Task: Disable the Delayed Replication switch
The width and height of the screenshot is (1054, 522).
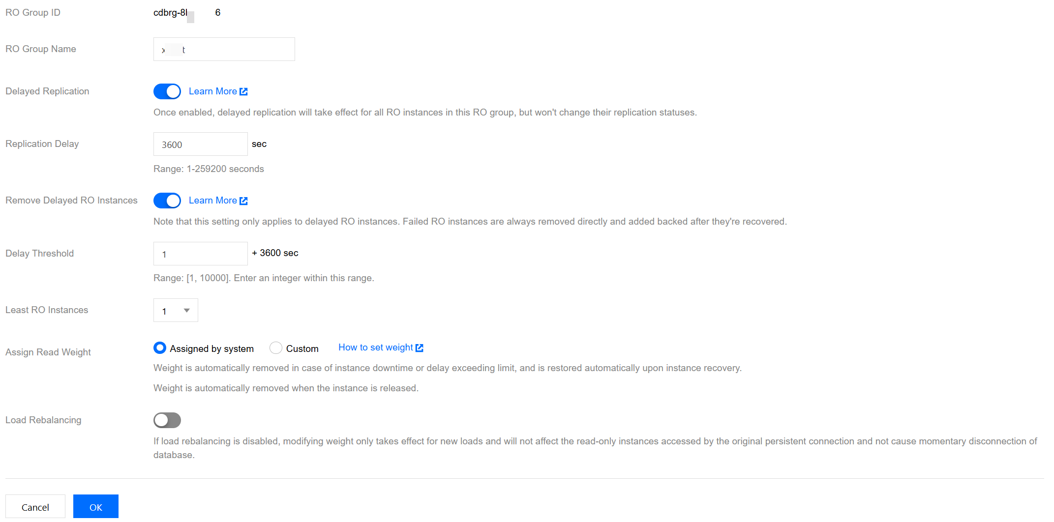Action: 167,91
